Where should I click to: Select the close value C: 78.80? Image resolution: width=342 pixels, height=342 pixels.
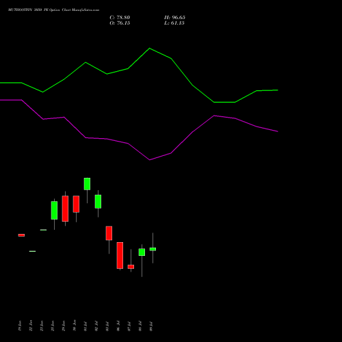tap(120, 18)
